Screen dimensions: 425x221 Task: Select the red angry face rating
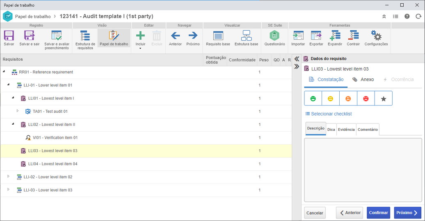[x=366, y=98]
